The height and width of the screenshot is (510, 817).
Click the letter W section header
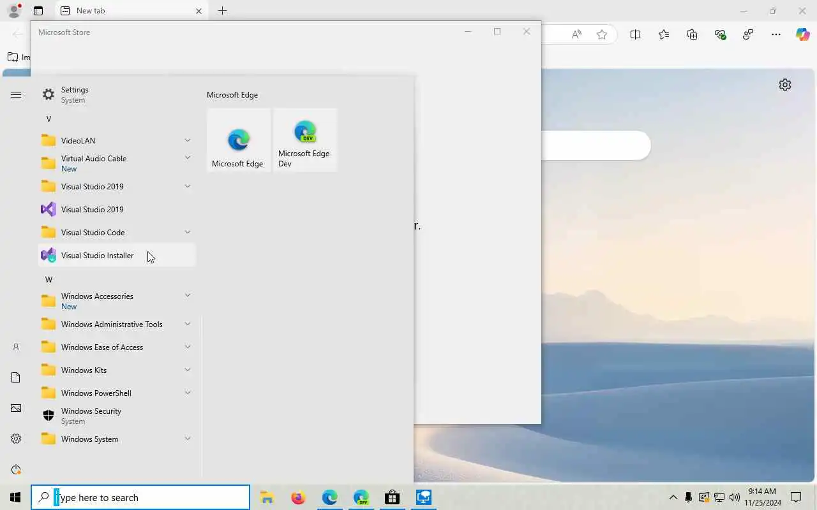[49, 280]
